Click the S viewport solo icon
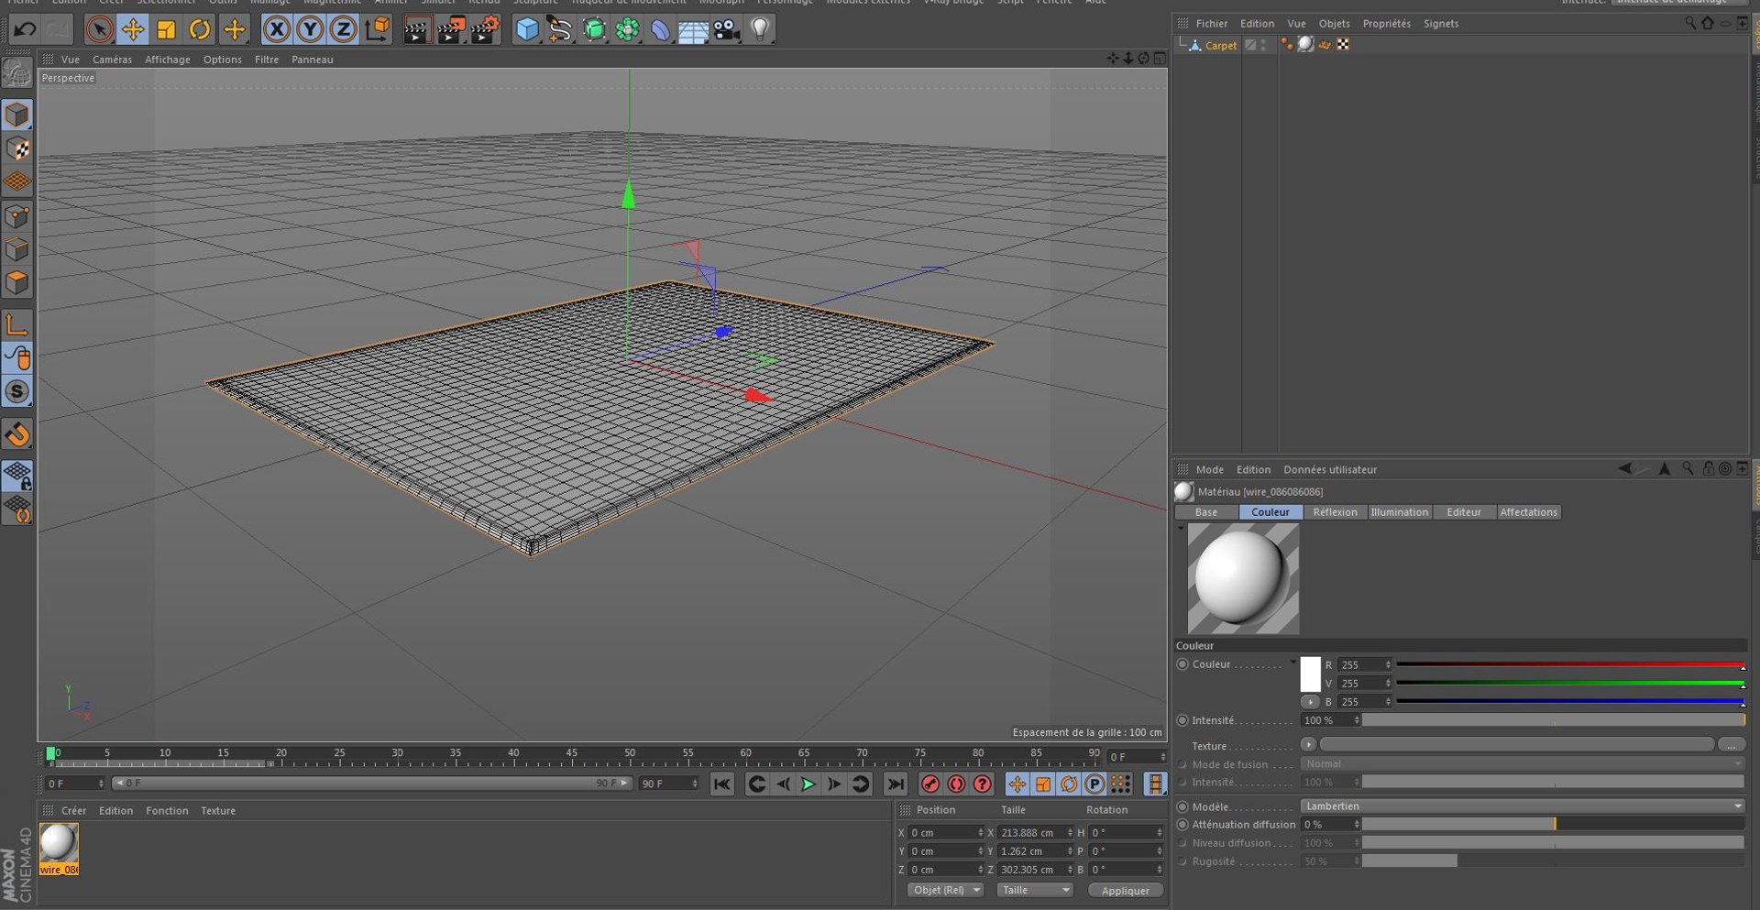The height and width of the screenshot is (910, 1760). pyautogui.click(x=17, y=392)
